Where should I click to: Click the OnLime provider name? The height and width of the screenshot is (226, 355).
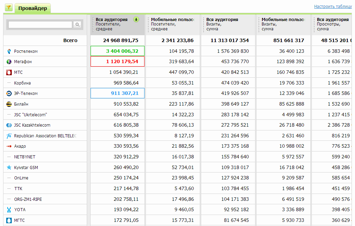click(21, 178)
